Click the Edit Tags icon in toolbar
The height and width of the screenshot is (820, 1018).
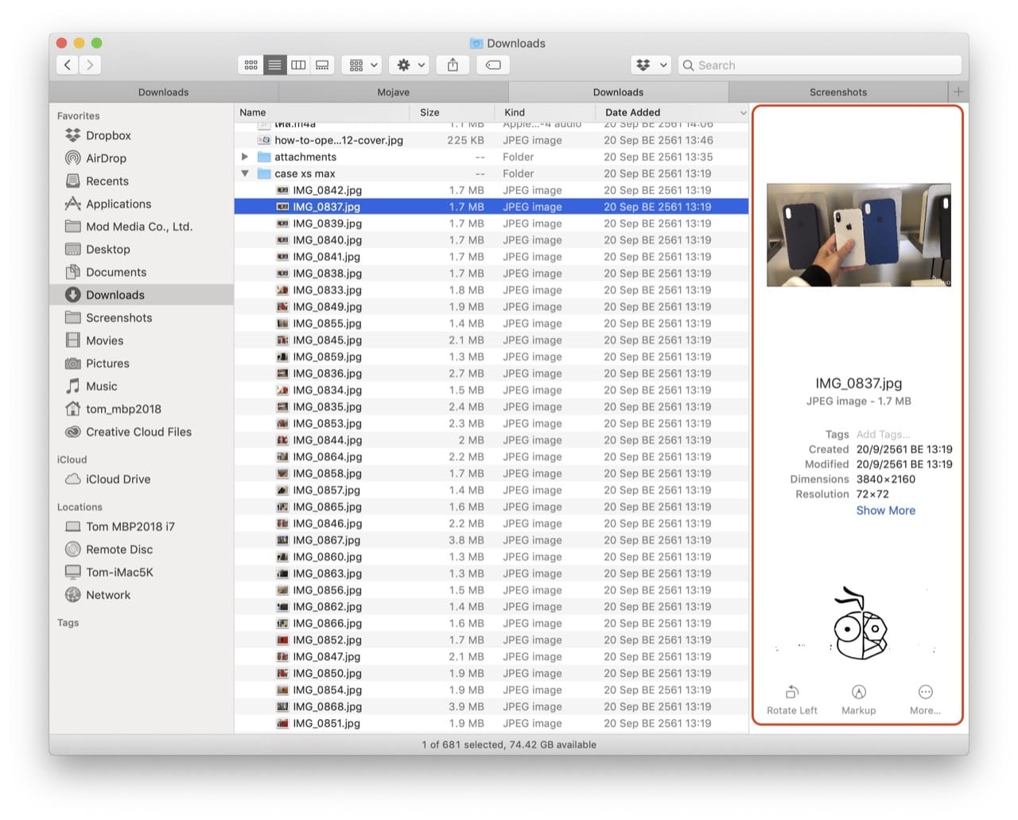point(492,64)
